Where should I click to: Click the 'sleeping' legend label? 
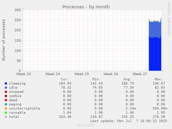pos(17,83)
